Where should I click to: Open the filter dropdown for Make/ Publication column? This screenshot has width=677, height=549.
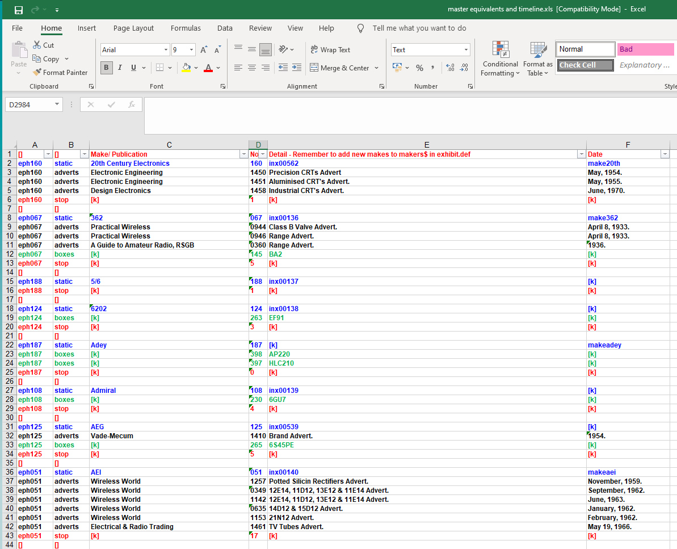point(243,154)
